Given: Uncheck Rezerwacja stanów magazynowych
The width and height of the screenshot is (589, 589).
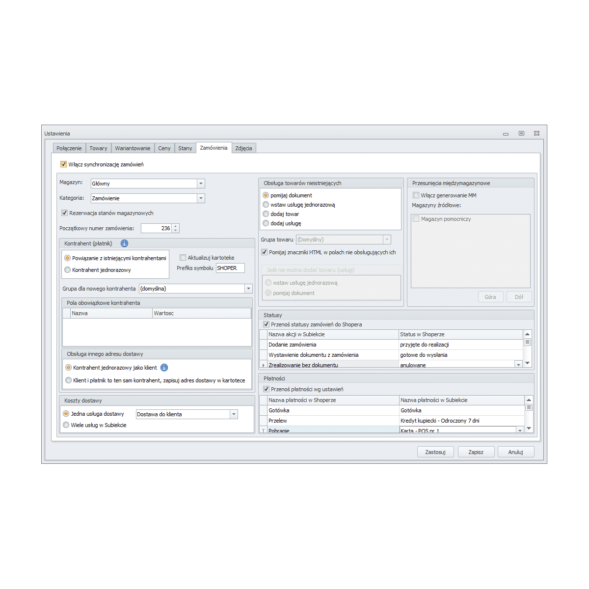Looking at the screenshot, I should click(64, 213).
